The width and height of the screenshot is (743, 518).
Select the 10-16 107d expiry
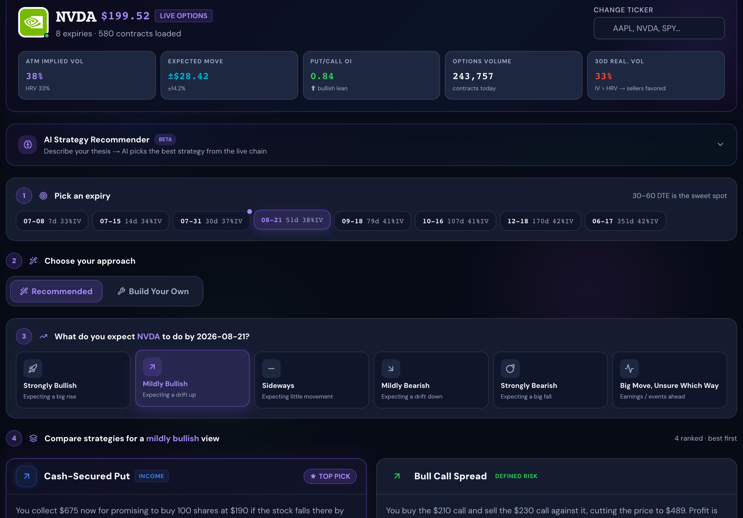tap(455, 221)
